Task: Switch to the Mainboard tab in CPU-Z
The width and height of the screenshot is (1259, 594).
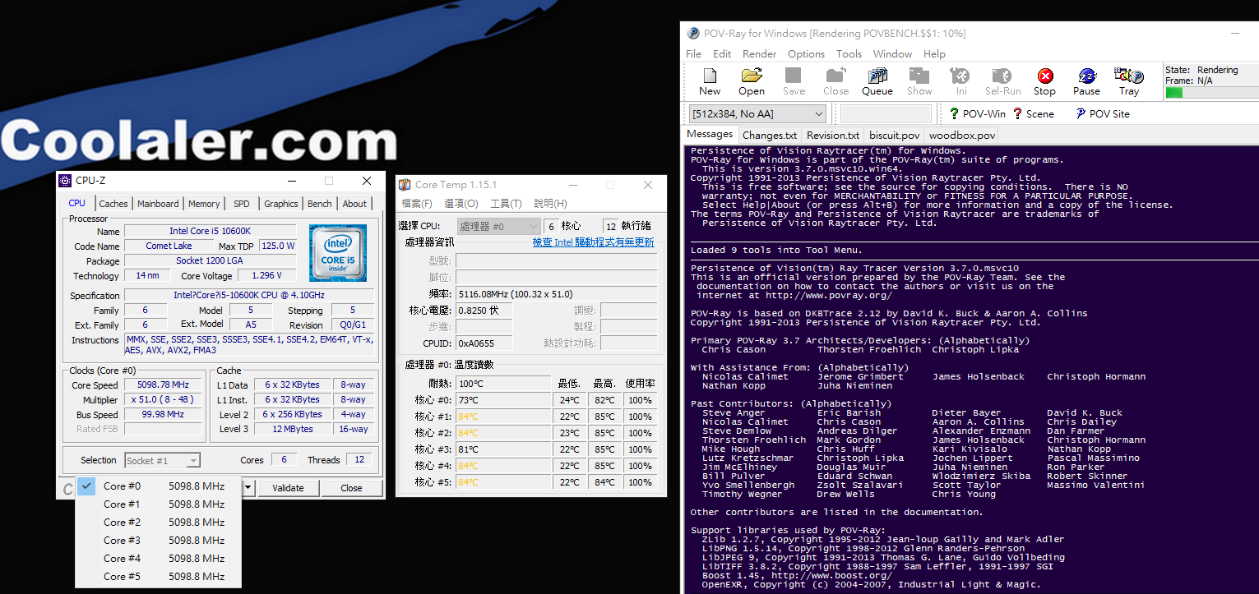Action: tap(158, 204)
